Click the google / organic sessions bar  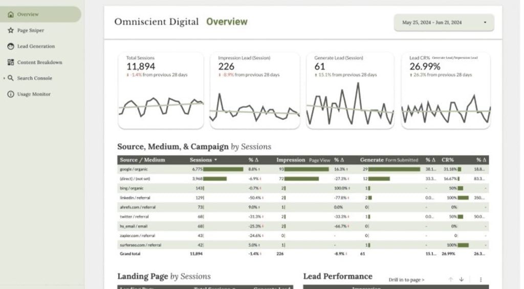(x=223, y=169)
